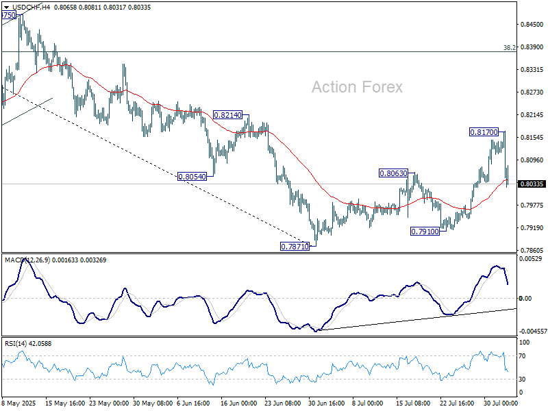Click the Action Forex watermark text

click(357, 87)
